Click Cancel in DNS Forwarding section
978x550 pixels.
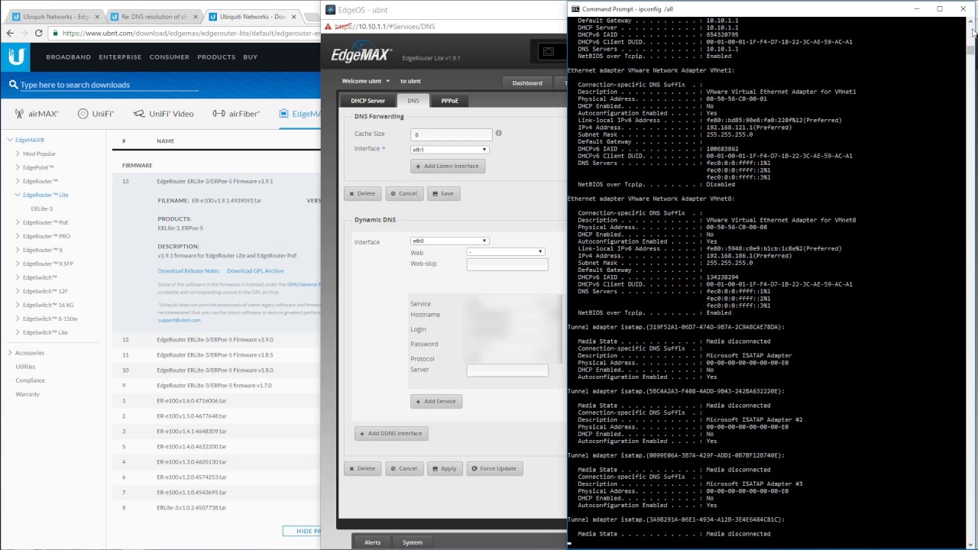[x=404, y=193]
